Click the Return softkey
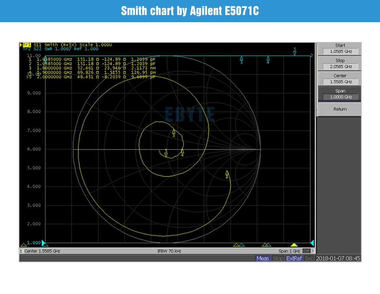 click(340, 109)
